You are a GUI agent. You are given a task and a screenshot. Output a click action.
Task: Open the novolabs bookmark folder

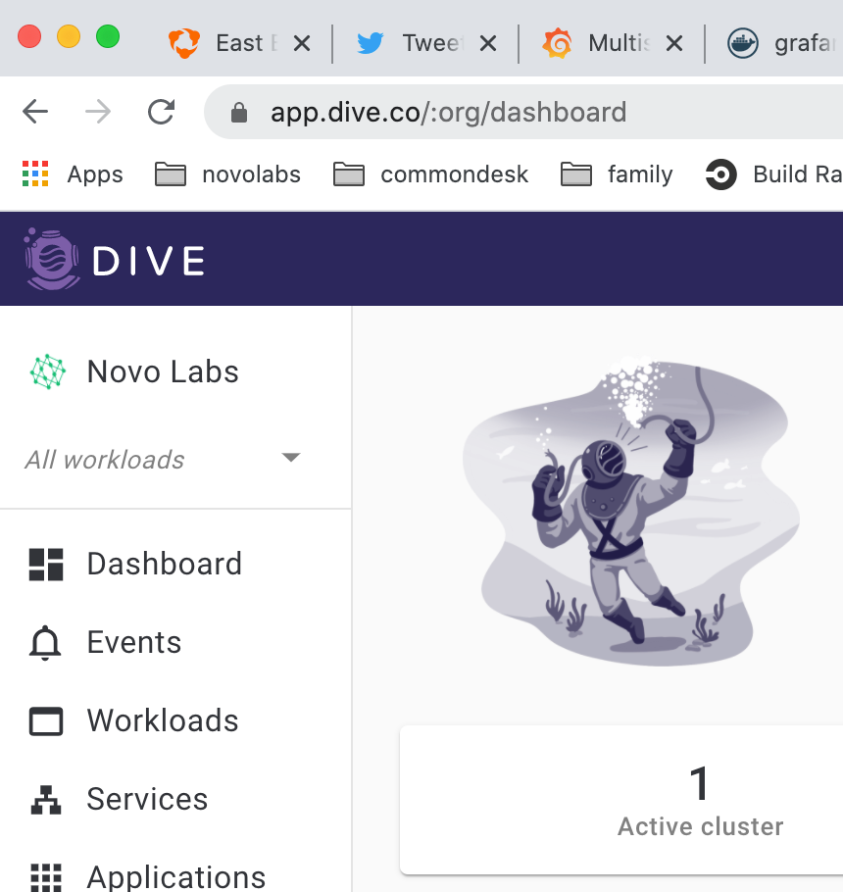(x=227, y=174)
